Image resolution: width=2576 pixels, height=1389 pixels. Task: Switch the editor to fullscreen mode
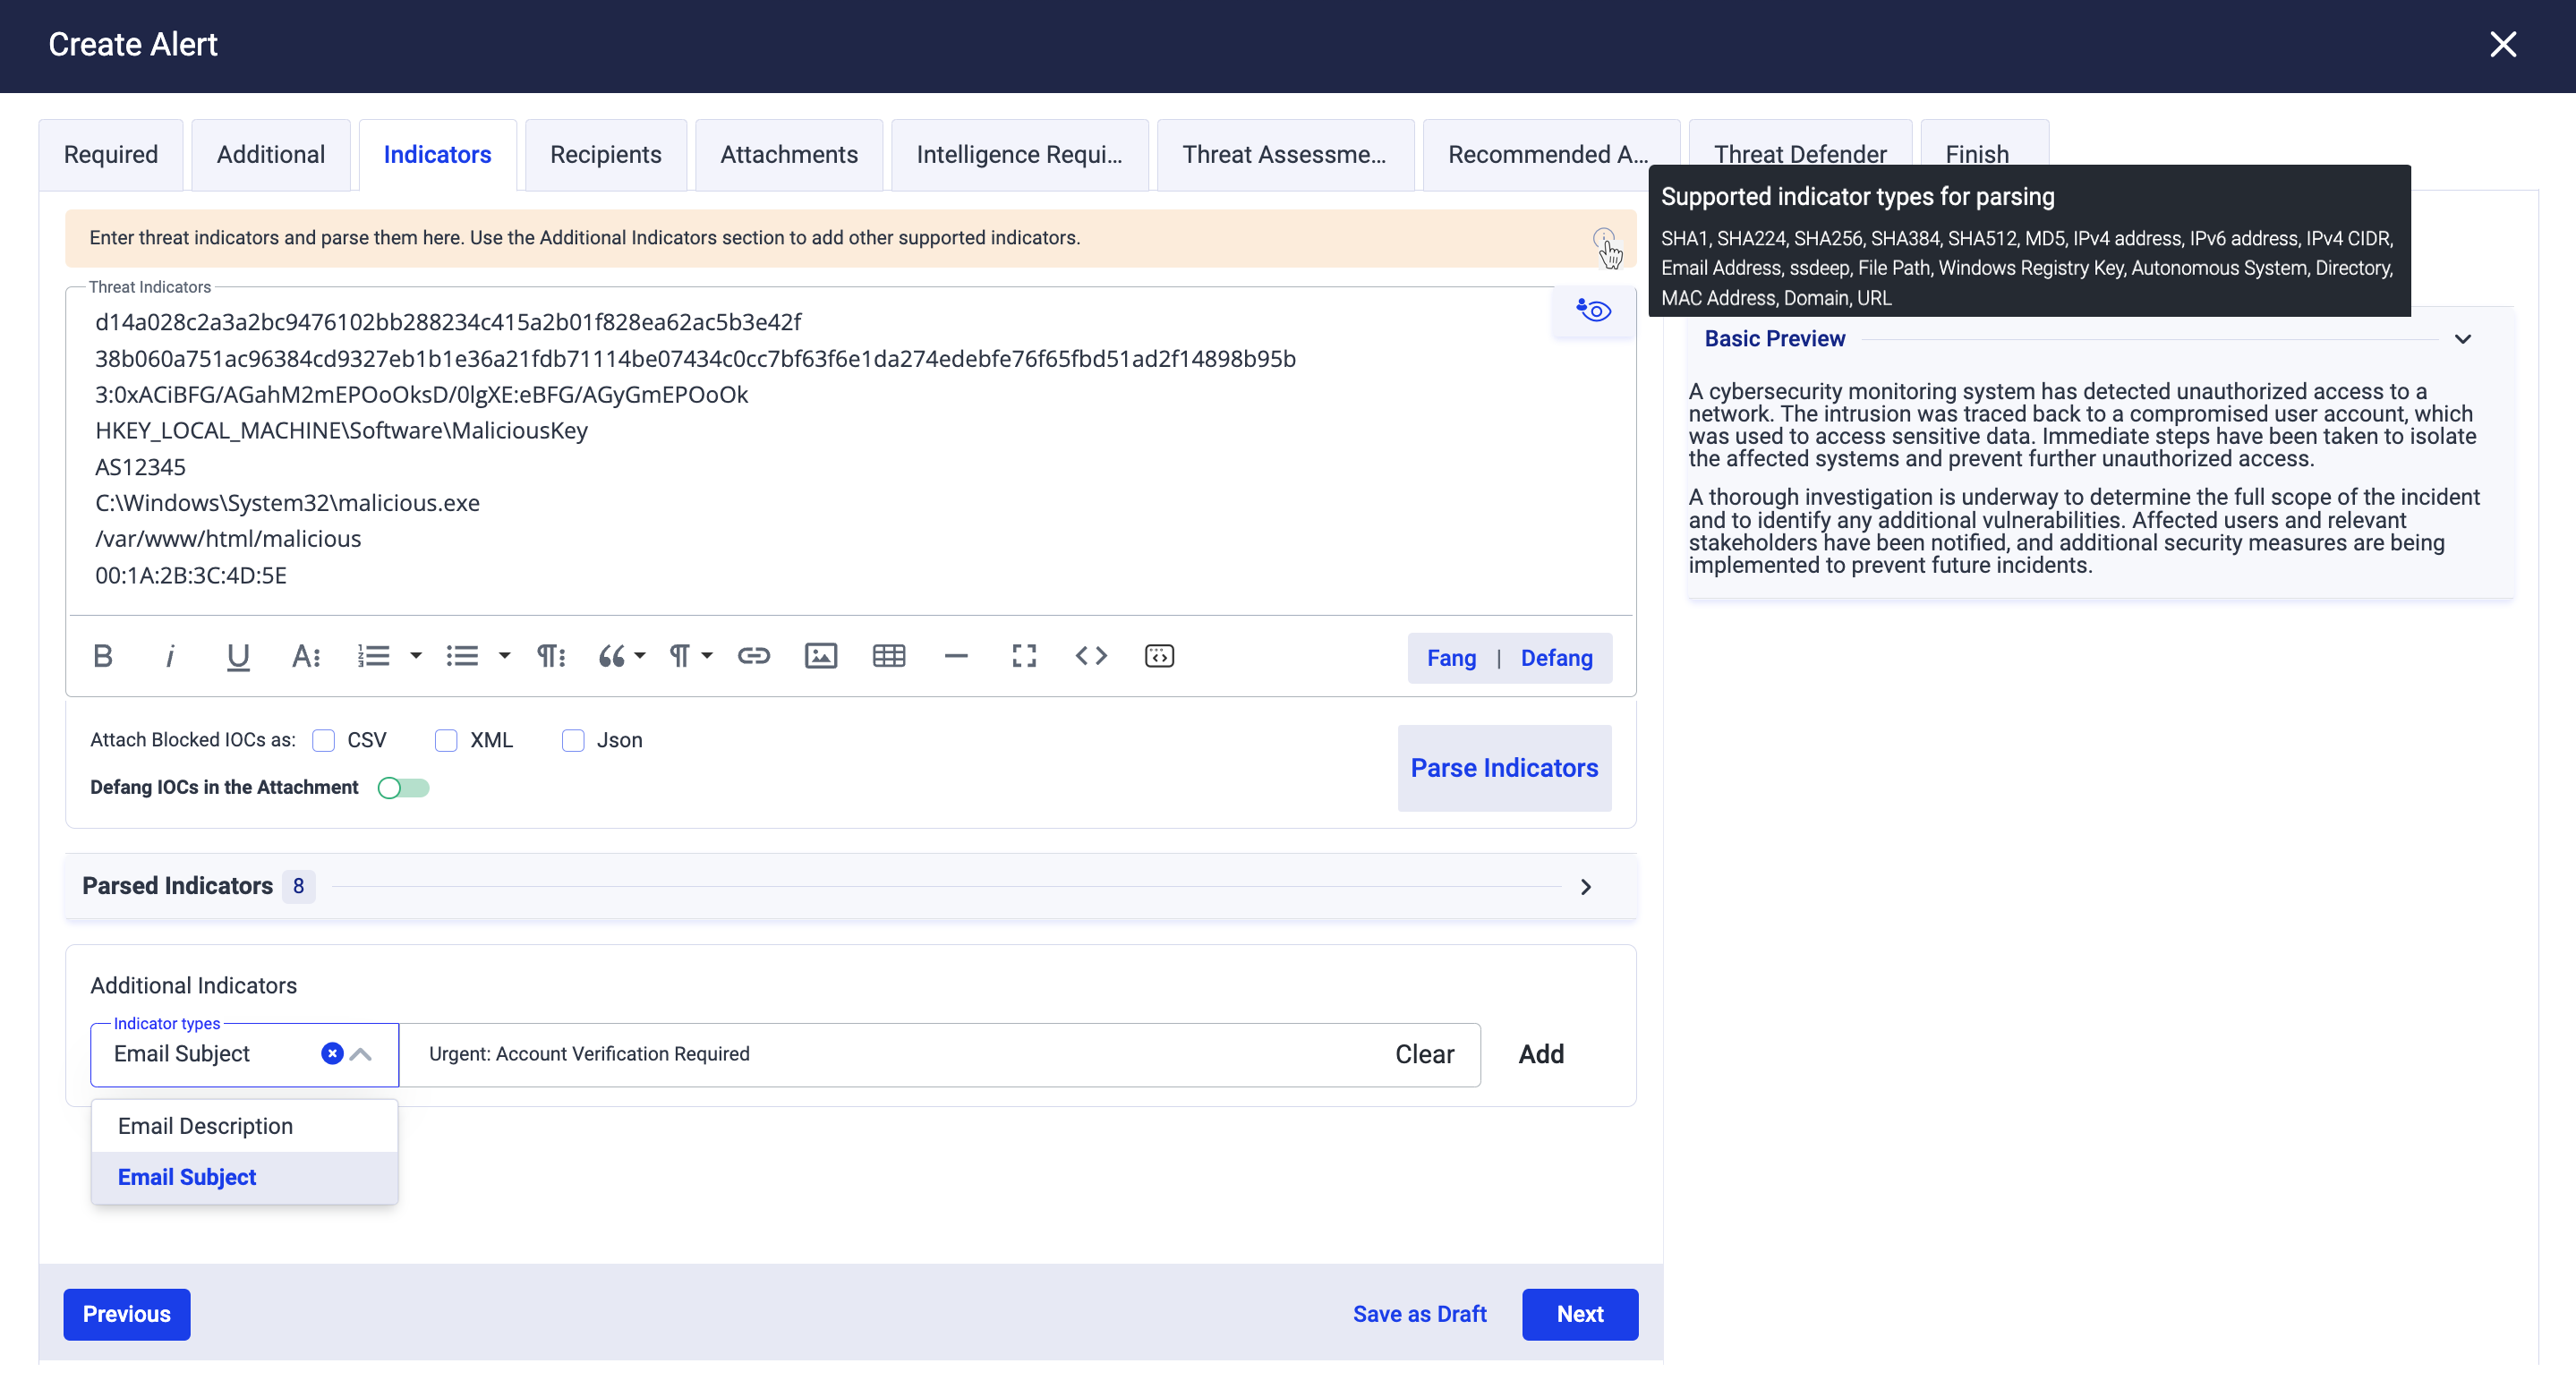click(x=1023, y=656)
